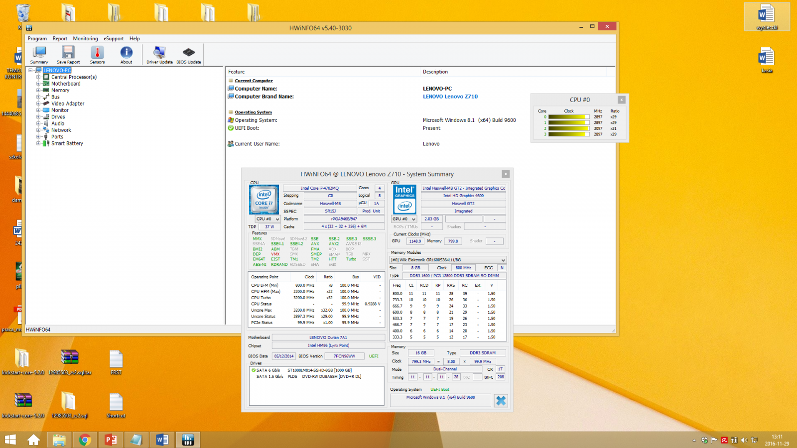Close System Summary with blue X button
Viewport: 797px width, 448px height.
pyautogui.click(x=501, y=400)
